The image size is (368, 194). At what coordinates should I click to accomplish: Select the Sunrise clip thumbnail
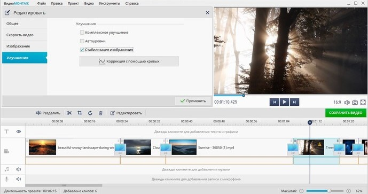click(x=183, y=148)
